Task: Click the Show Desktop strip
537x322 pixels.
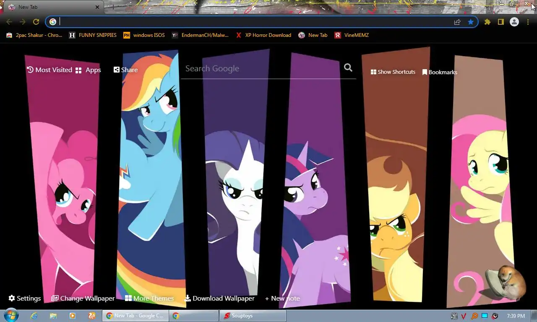Action: click(x=534, y=316)
